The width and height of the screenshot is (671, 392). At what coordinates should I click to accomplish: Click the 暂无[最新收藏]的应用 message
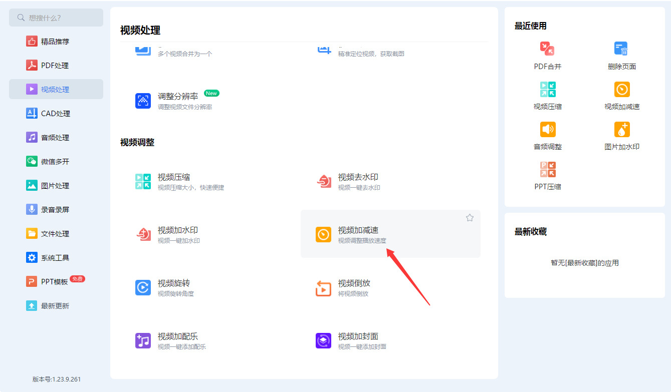click(585, 263)
